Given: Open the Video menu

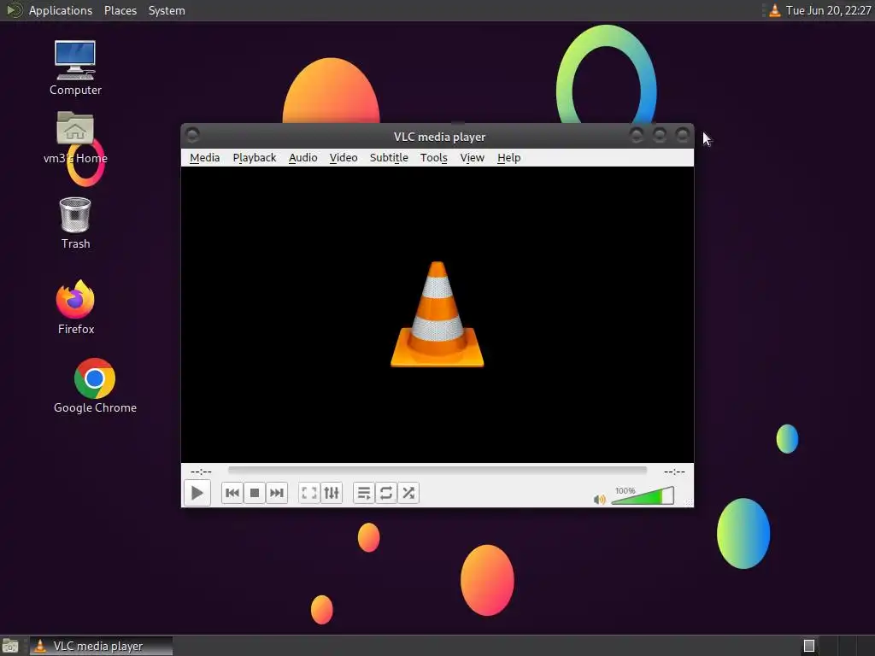Looking at the screenshot, I should pos(344,158).
